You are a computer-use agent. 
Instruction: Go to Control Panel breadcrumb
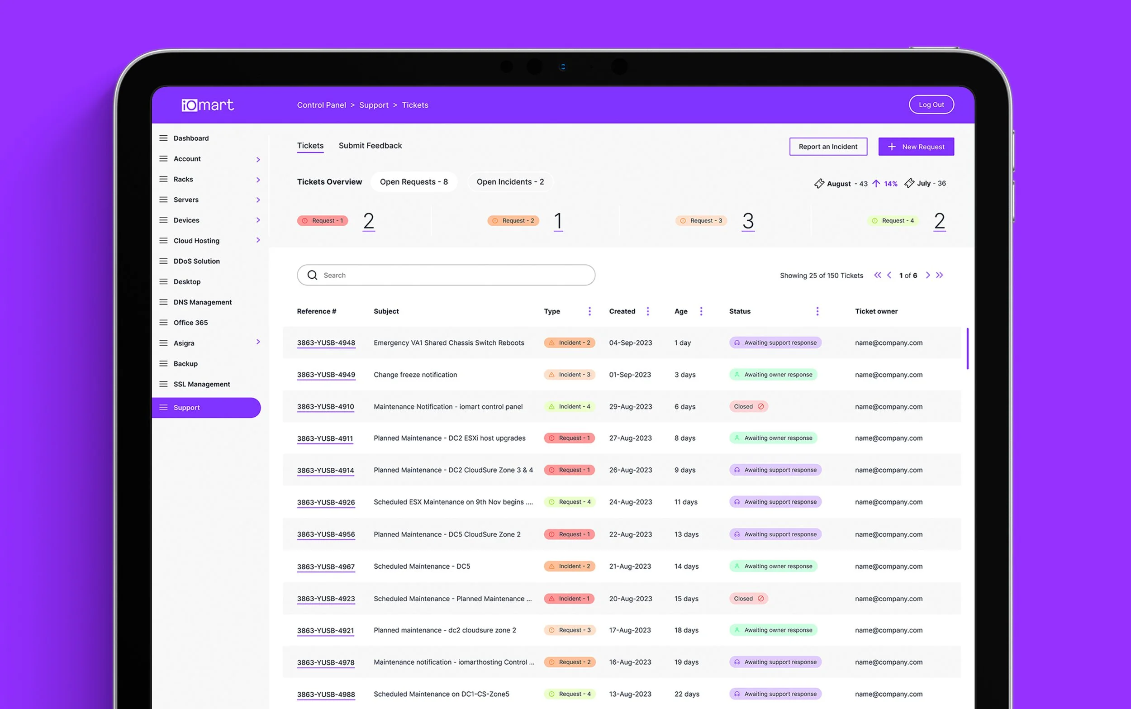coord(322,105)
